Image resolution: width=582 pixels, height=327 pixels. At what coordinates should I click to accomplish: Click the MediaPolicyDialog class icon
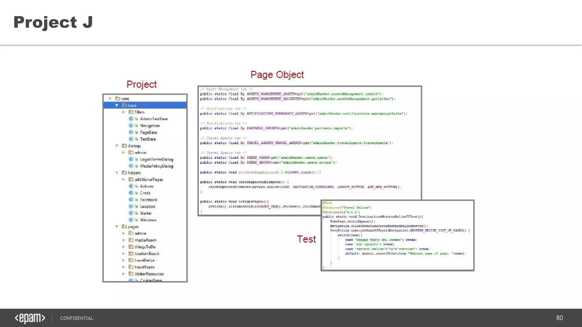(x=131, y=166)
